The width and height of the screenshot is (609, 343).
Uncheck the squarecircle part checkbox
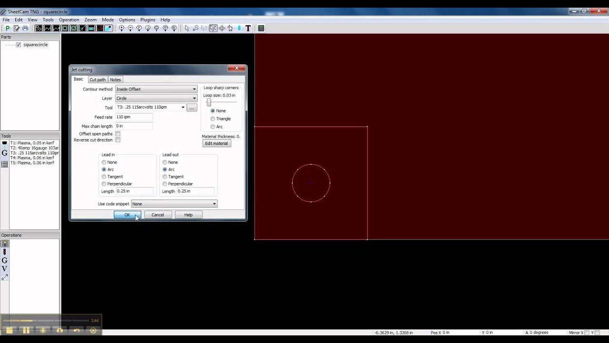pyautogui.click(x=18, y=45)
